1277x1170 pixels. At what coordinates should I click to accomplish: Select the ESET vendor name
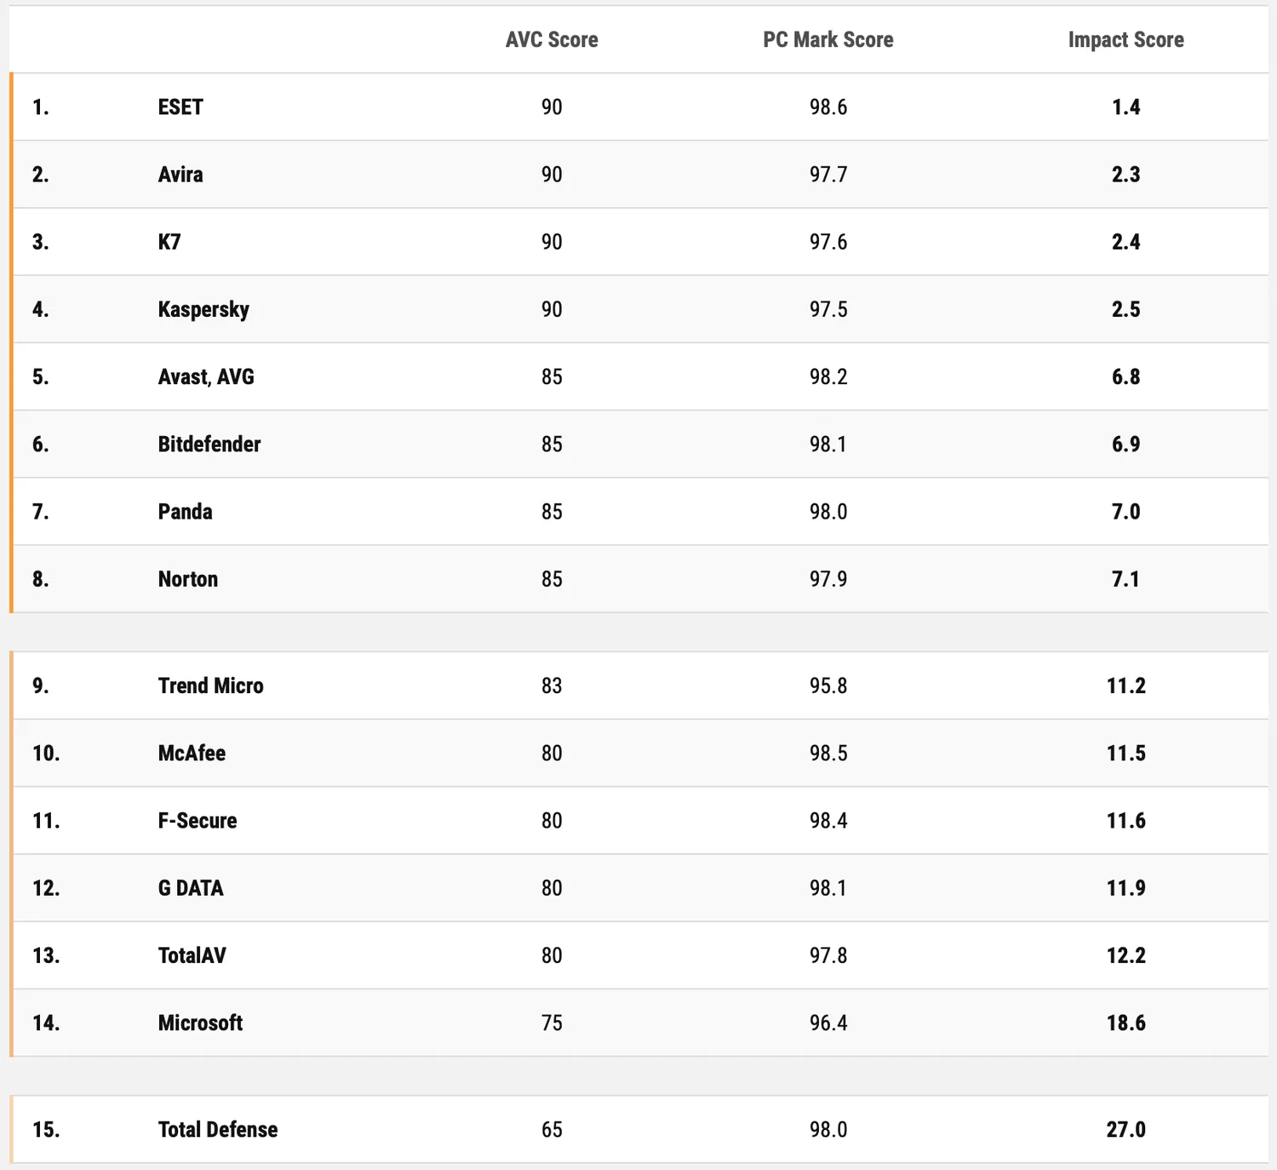tap(180, 107)
